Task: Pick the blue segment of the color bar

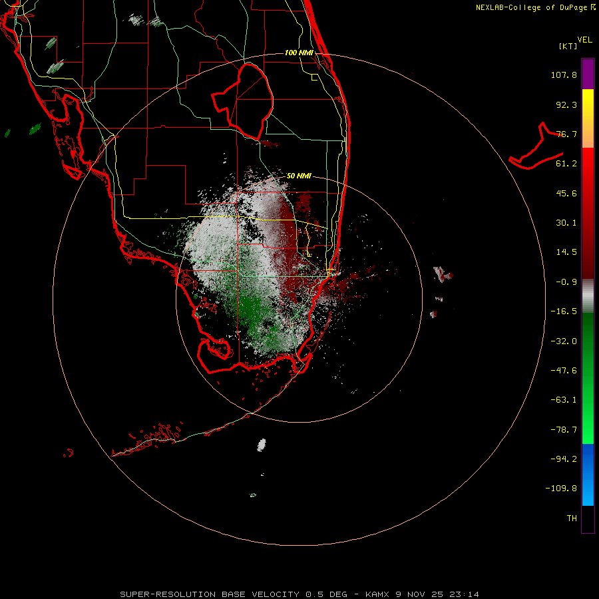Action: [588, 475]
